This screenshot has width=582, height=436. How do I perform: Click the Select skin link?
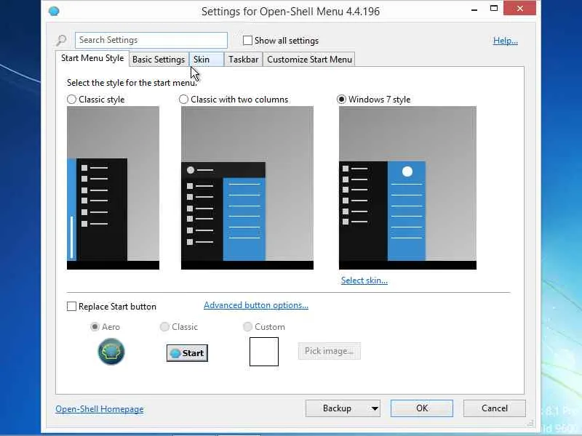click(x=364, y=280)
